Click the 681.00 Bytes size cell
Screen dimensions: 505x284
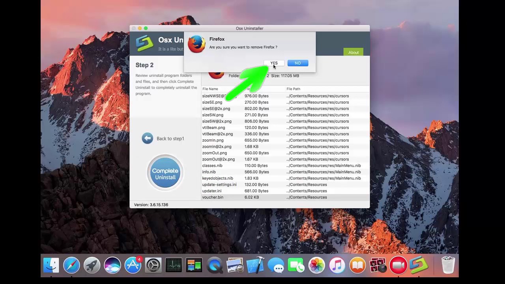point(256,191)
